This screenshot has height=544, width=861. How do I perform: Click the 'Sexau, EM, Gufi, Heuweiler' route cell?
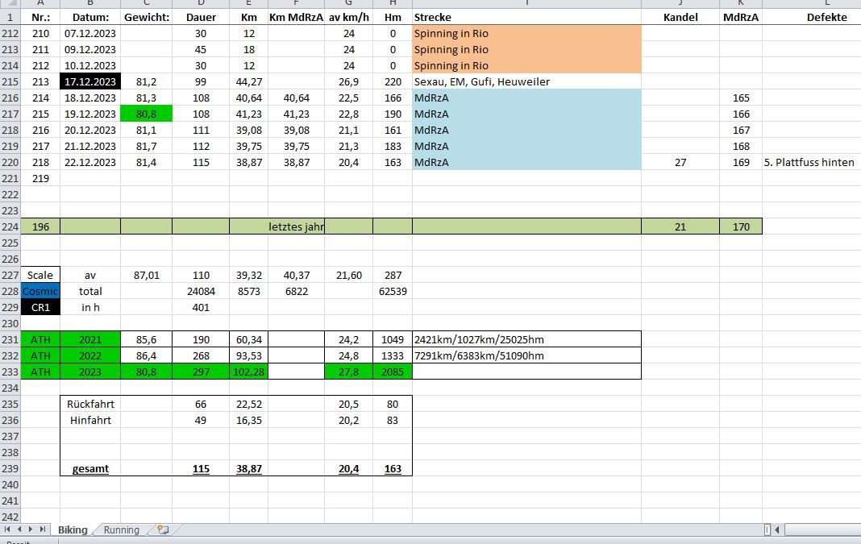click(526, 81)
